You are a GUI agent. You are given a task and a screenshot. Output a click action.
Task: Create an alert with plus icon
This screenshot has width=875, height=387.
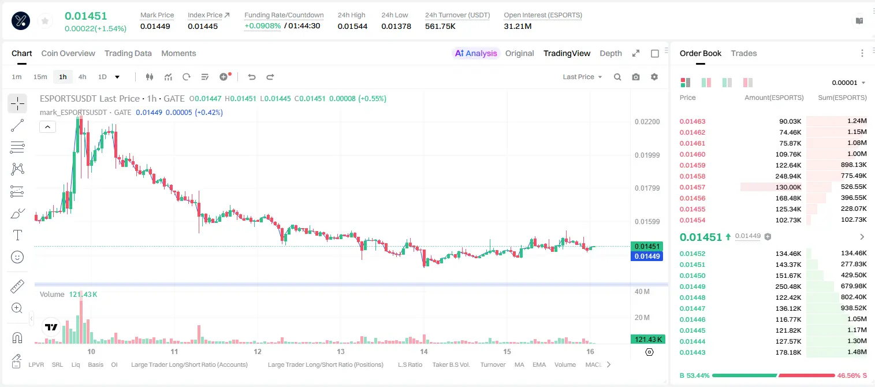225,77
